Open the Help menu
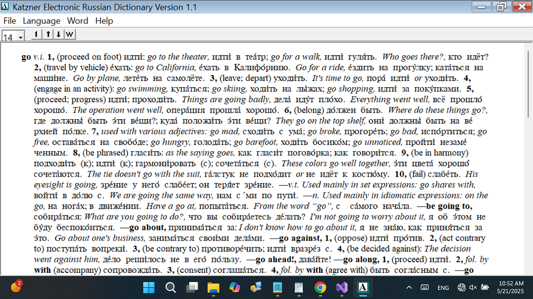 pos(104,21)
